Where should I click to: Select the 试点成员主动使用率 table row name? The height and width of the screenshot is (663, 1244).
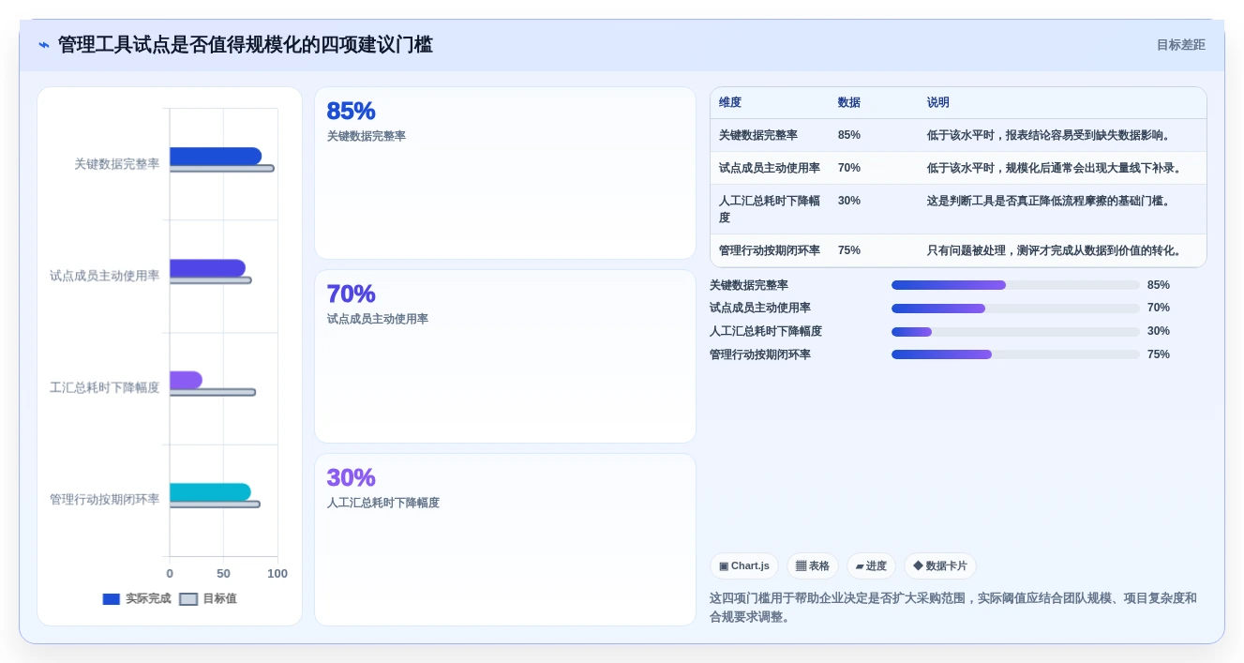[x=770, y=168]
